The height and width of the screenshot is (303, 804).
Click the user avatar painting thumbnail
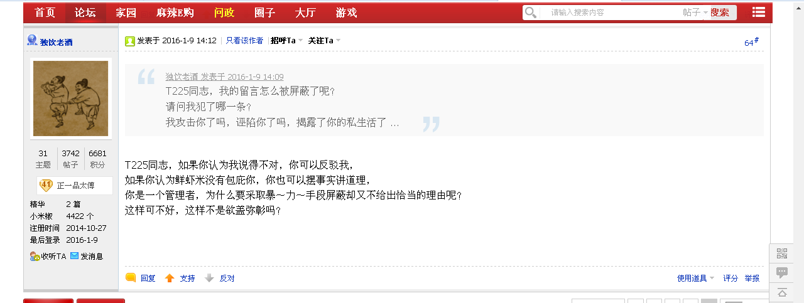tap(71, 98)
